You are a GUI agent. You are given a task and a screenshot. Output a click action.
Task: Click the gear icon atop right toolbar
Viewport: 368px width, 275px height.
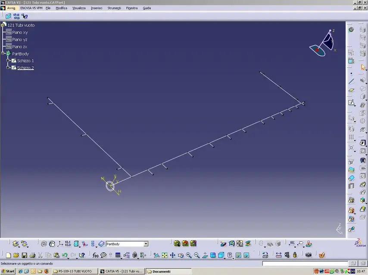point(351,30)
